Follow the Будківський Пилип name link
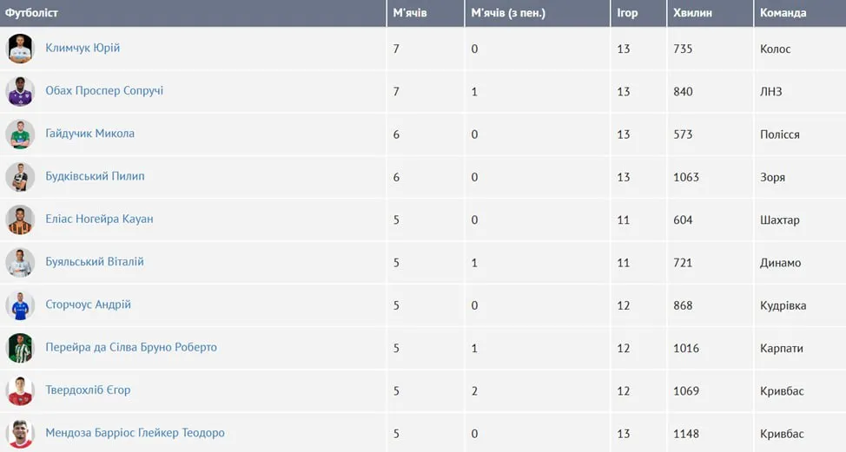 tap(95, 176)
